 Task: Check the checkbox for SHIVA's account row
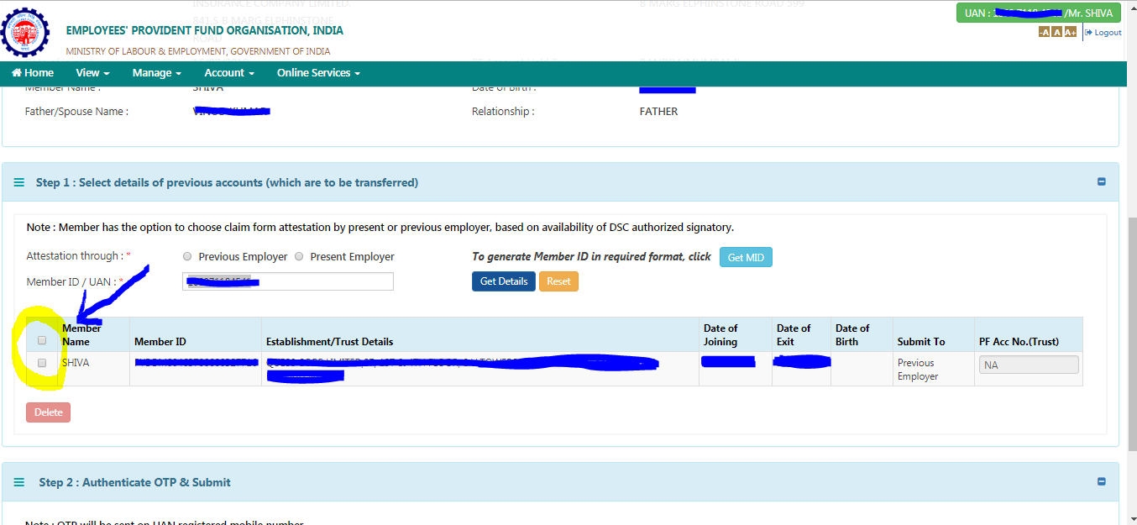pos(42,362)
